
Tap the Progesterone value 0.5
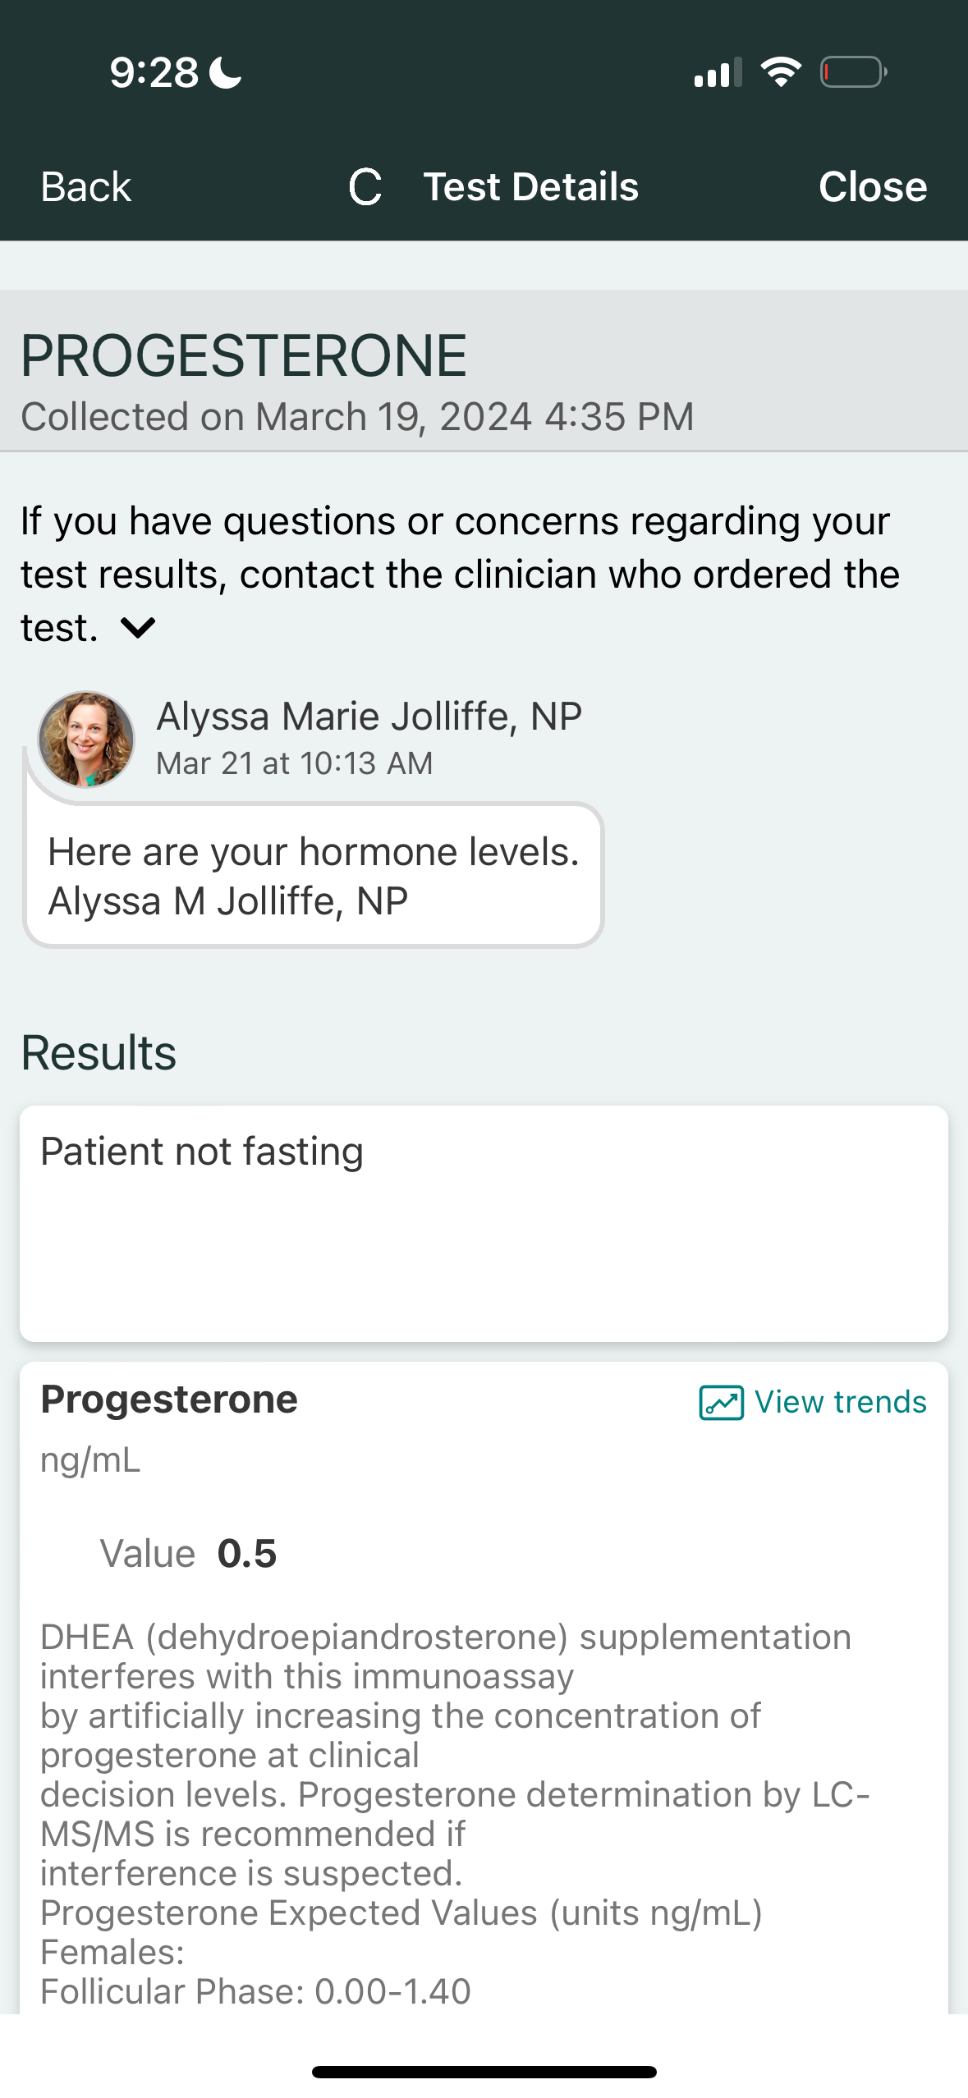[x=246, y=1554]
